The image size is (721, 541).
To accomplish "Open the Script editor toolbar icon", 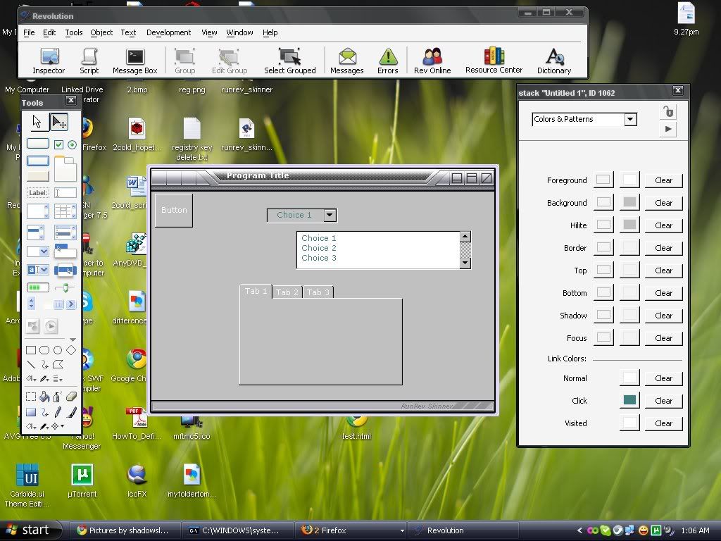I will [89, 61].
